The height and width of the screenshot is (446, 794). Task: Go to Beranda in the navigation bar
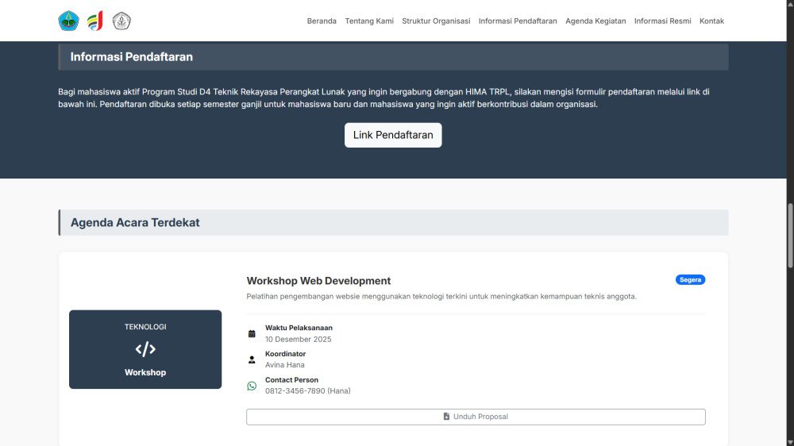click(322, 21)
